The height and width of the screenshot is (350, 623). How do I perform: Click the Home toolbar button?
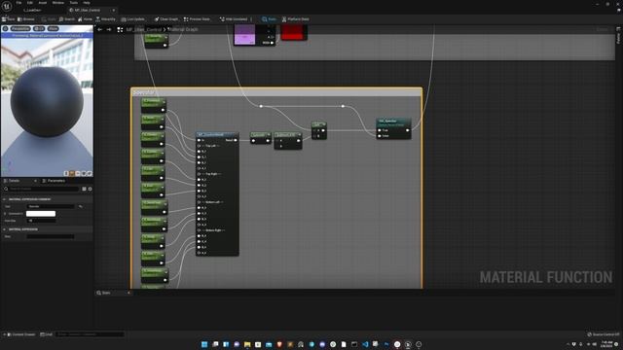[x=85, y=19]
